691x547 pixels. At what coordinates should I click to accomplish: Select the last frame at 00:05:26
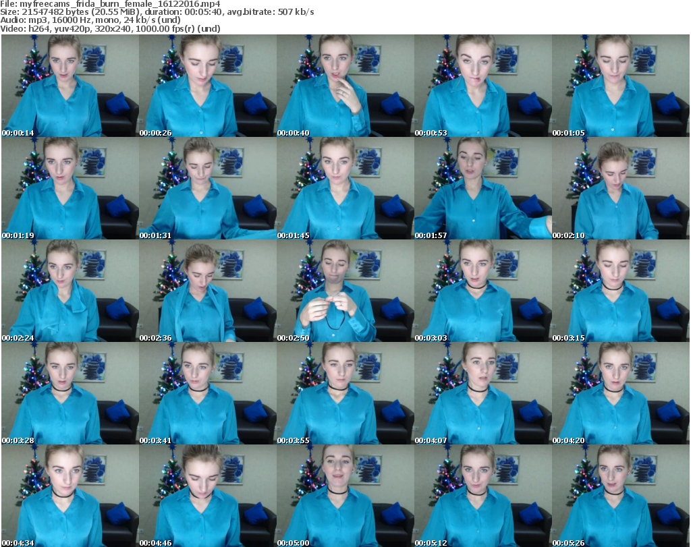coord(620,496)
